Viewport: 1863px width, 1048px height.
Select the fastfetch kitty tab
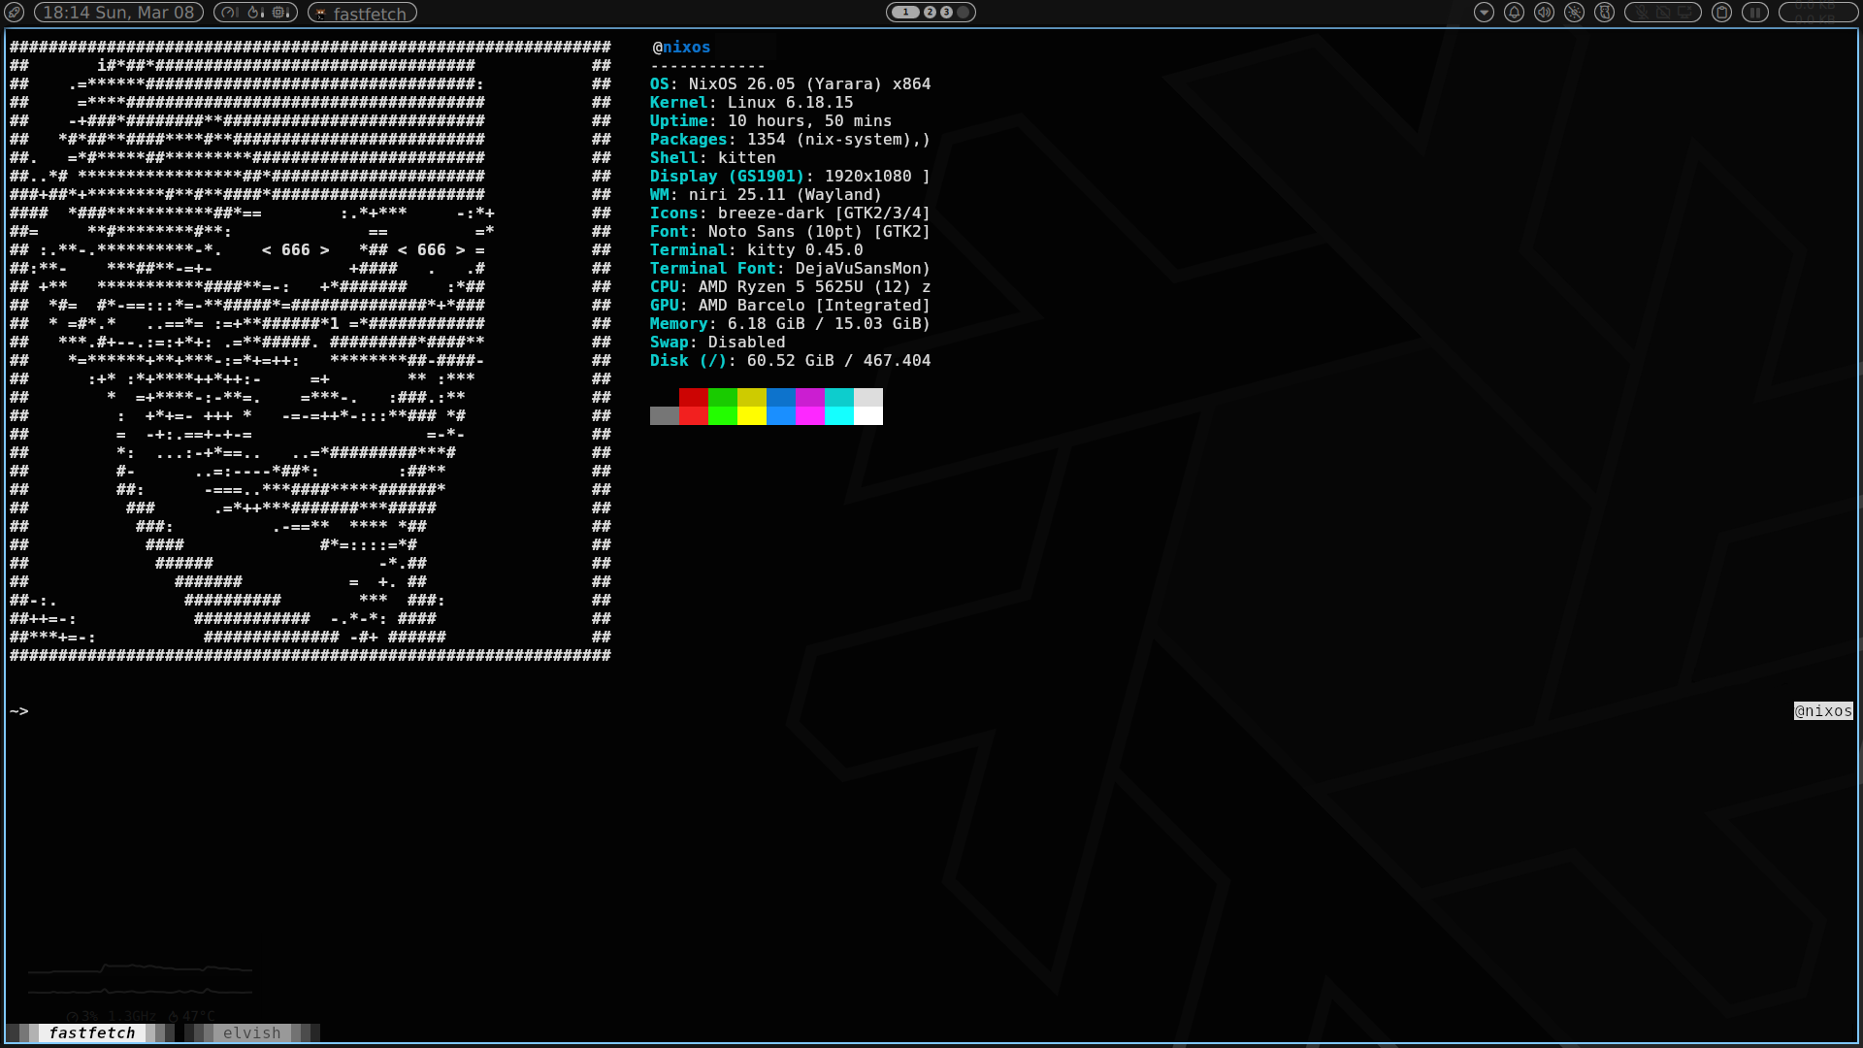92,1032
